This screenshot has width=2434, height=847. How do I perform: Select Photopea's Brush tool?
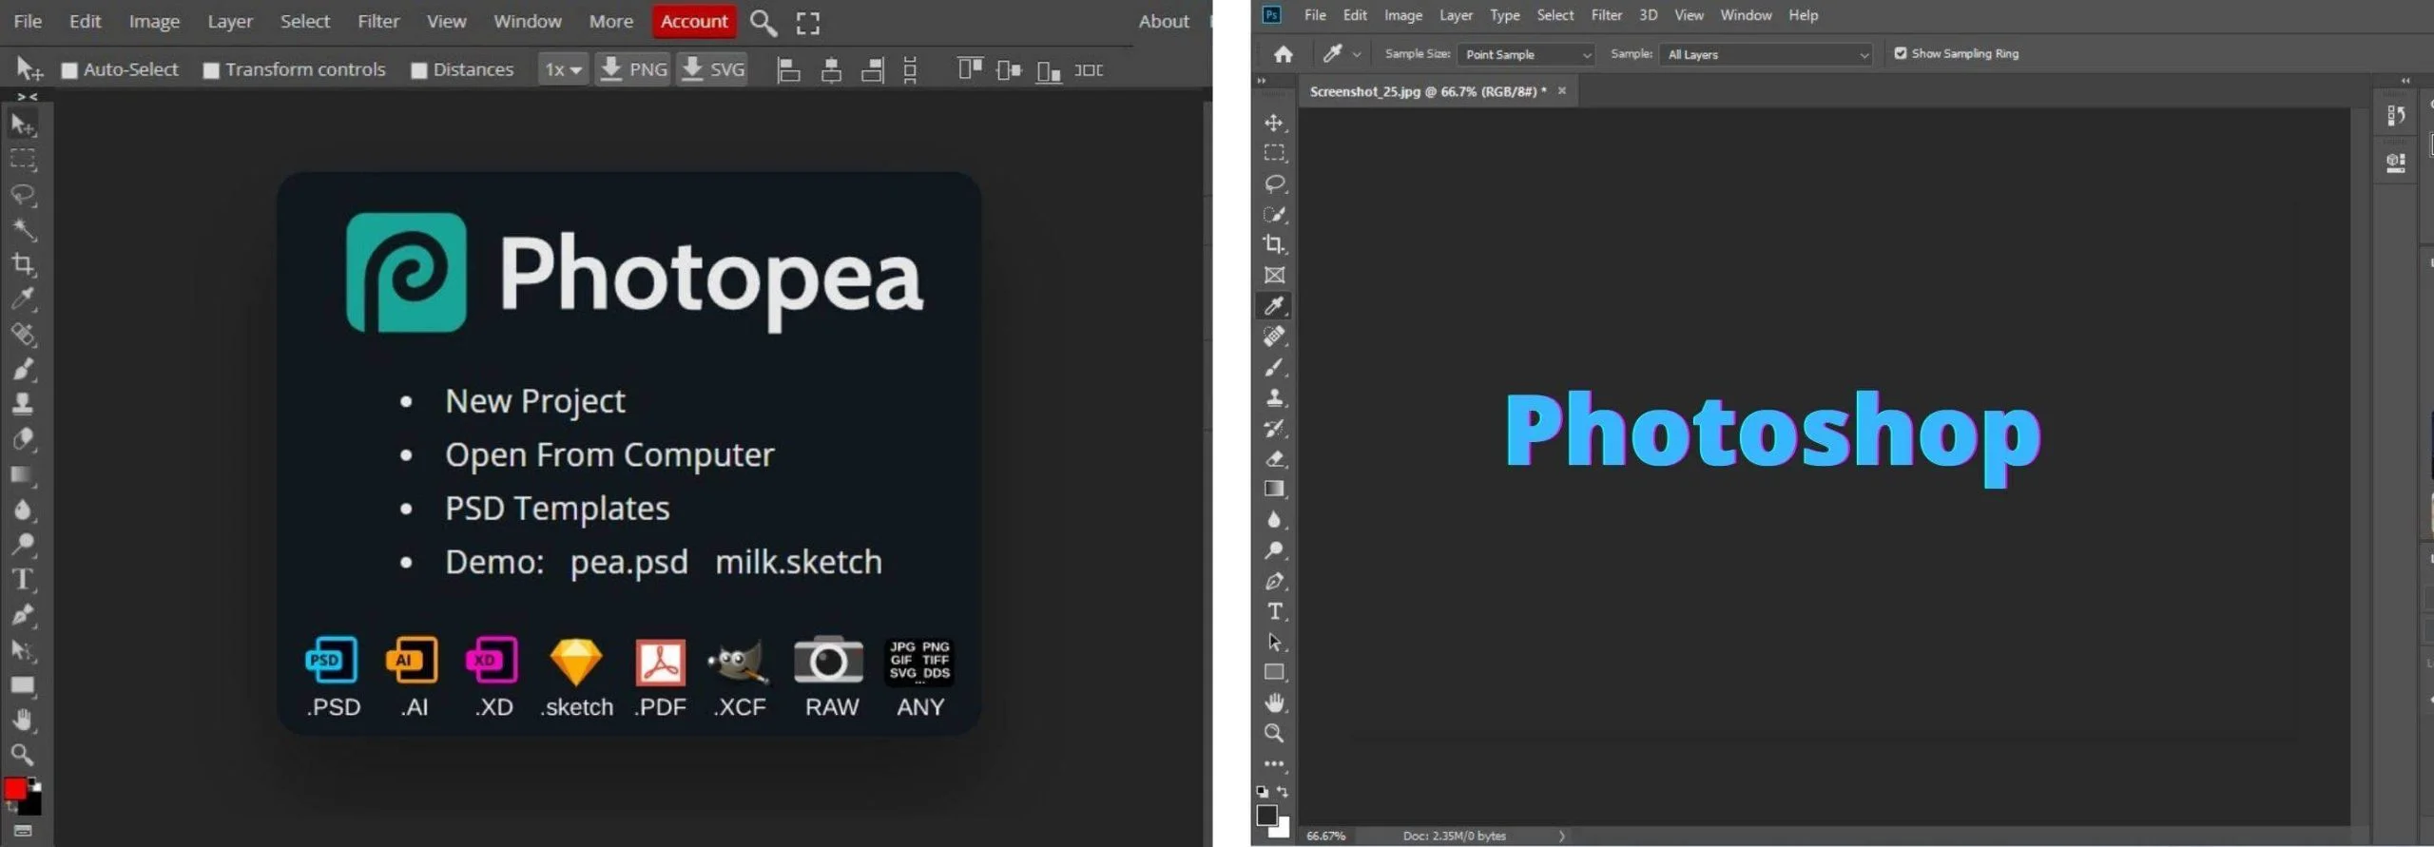click(x=23, y=370)
